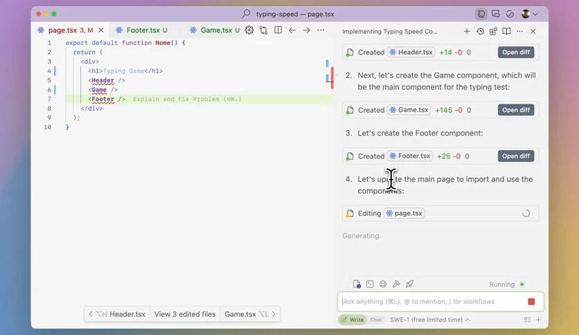Viewport: 579px width, 335px height.
Task: Click the Game tag on line 6
Action: (99, 90)
